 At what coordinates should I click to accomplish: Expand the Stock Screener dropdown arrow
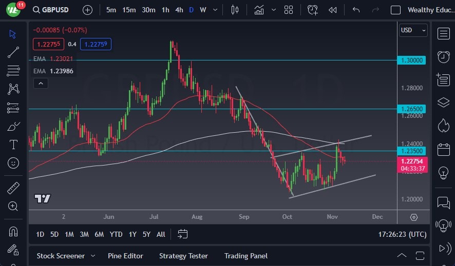93,256
